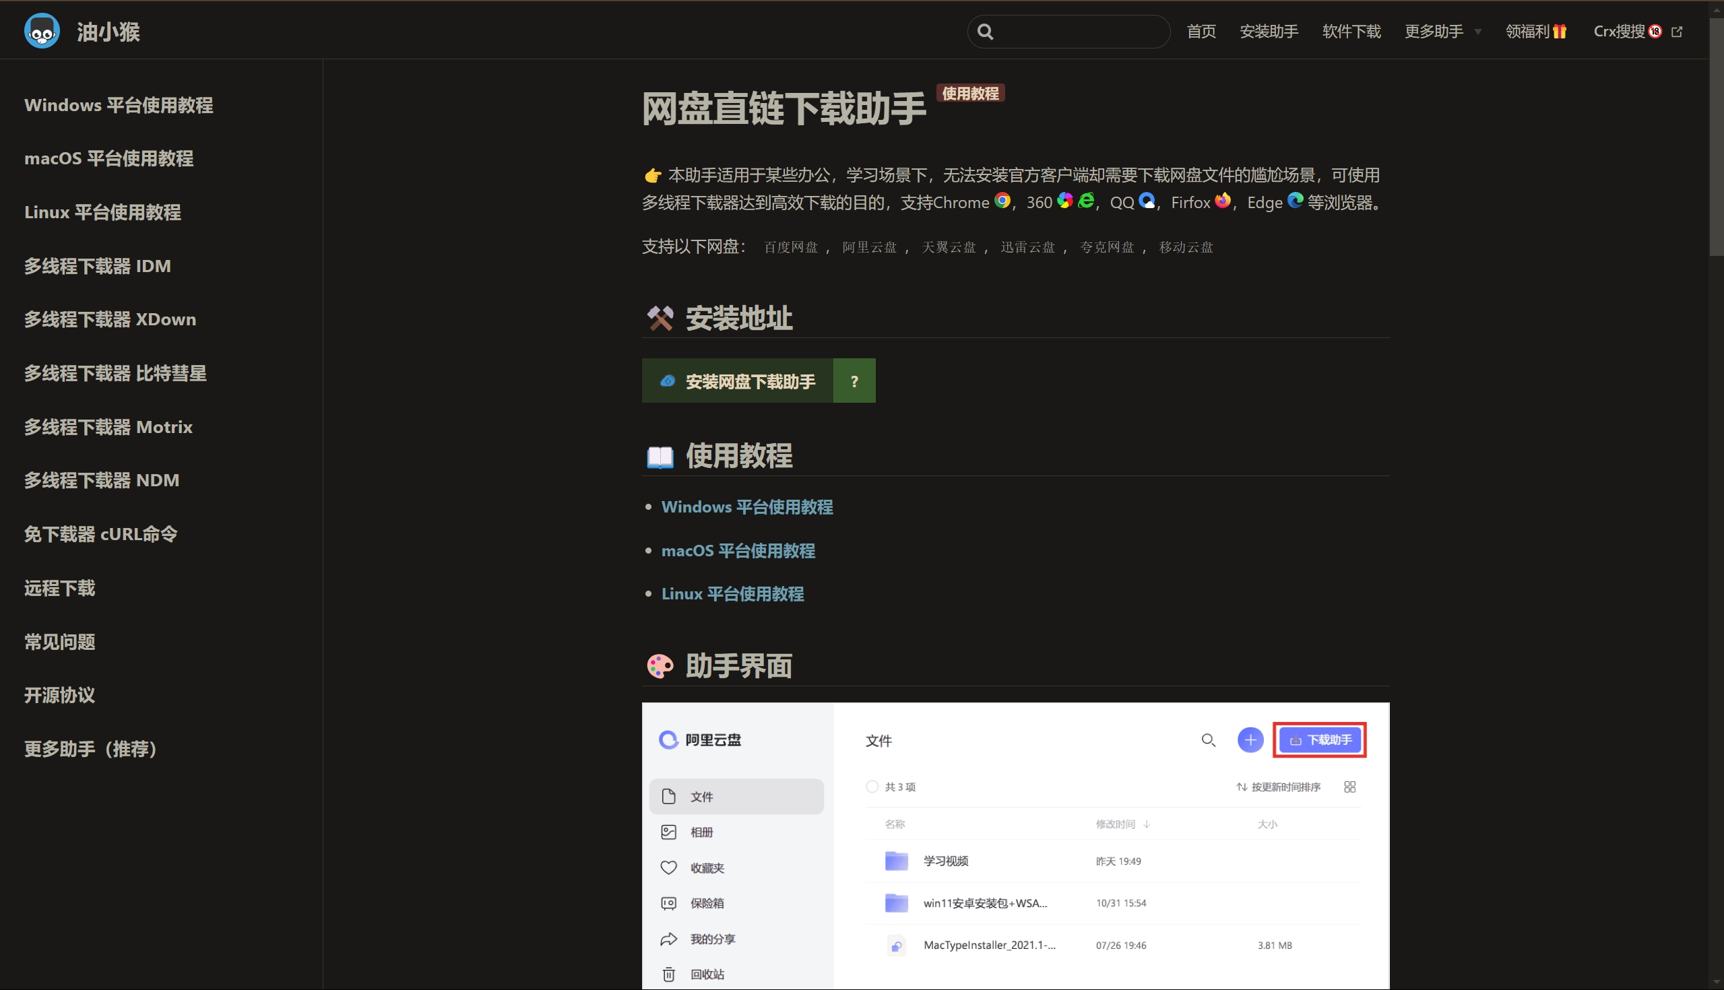
Task: Click the Edge browser icon
Action: click(x=1295, y=201)
